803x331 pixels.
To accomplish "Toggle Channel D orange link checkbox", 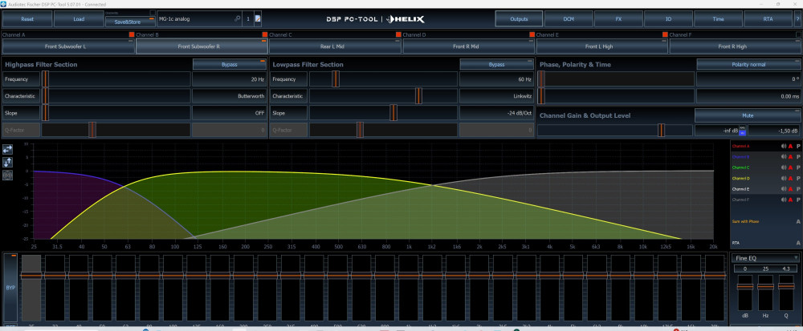I will pyautogui.click(x=532, y=34).
